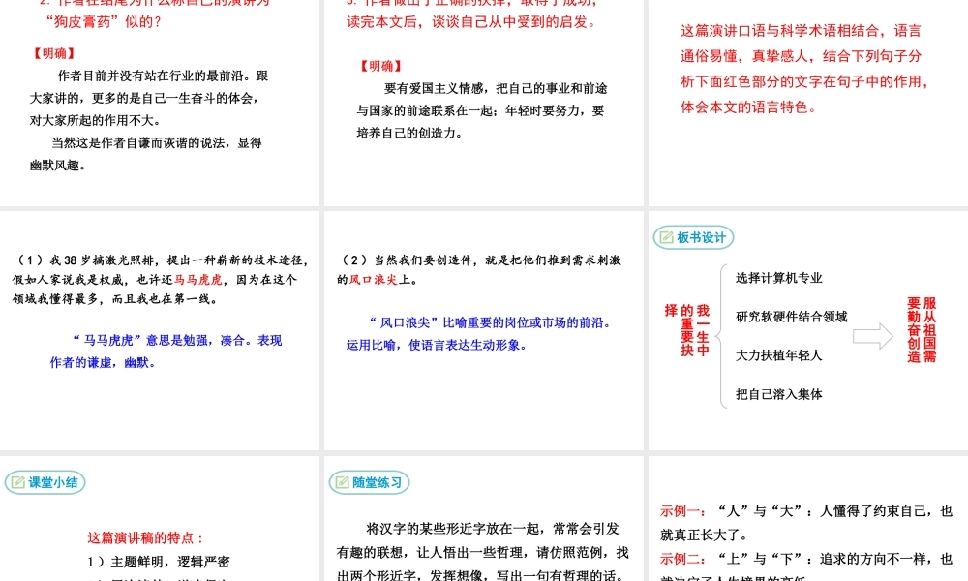The width and height of the screenshot is (968, 581).
Task: Click red line 读完本文后,谈谈自己从中受到的启发
Action: pyautogui.click(x=471, y=22)
